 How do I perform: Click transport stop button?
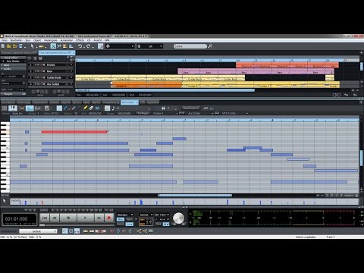[x=68, y=218]
